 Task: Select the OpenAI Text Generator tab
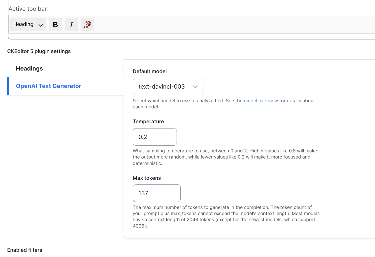(66, 86)
